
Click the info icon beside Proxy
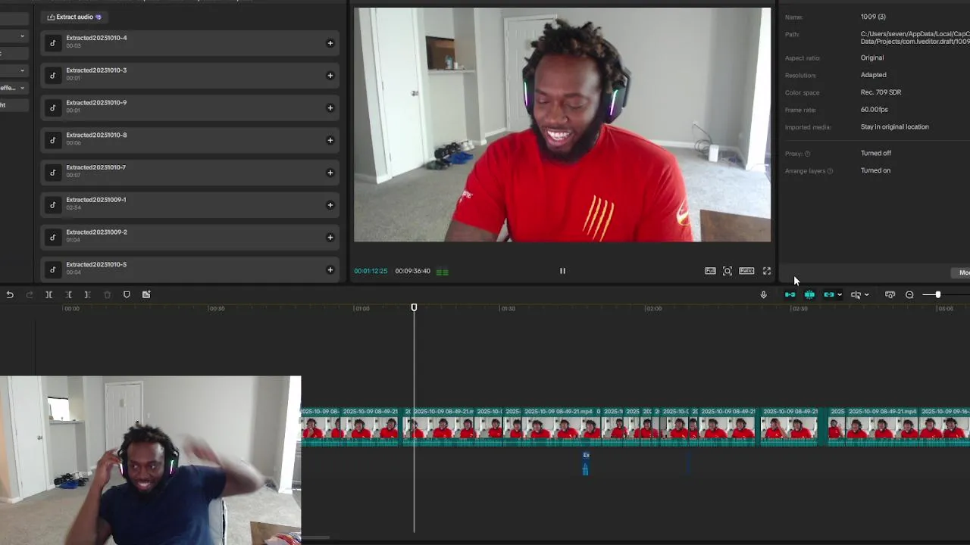click(807, 154)
